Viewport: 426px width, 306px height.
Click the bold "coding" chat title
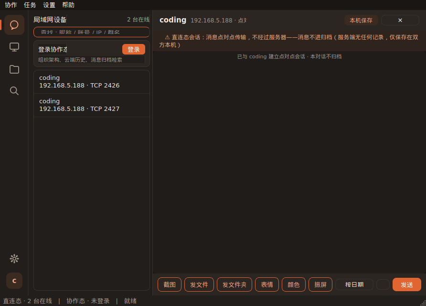(173, 20)
